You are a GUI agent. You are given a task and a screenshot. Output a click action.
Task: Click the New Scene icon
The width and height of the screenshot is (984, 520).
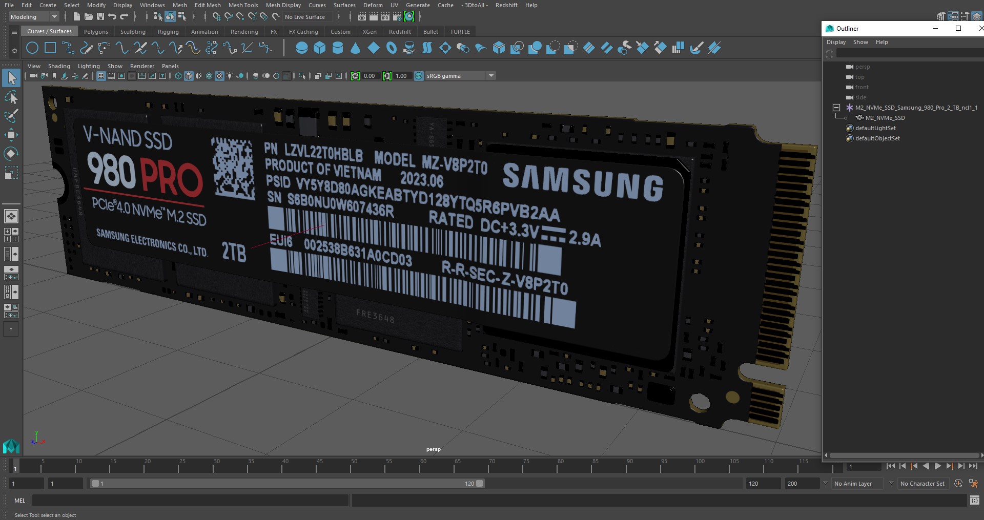click(x=76, y=17)
